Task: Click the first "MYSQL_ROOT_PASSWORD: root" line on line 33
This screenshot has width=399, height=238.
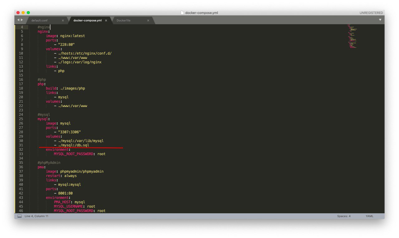Action: coord(79,154)
